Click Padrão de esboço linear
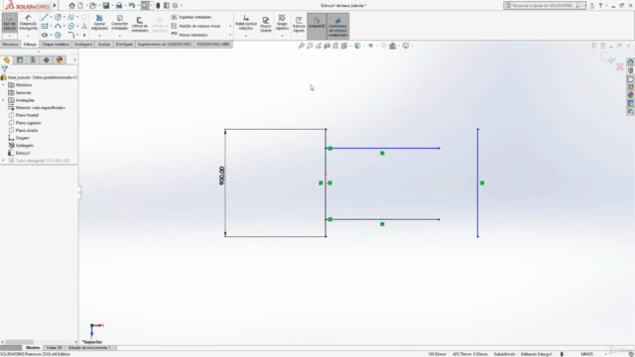 (x=196, y=26)
